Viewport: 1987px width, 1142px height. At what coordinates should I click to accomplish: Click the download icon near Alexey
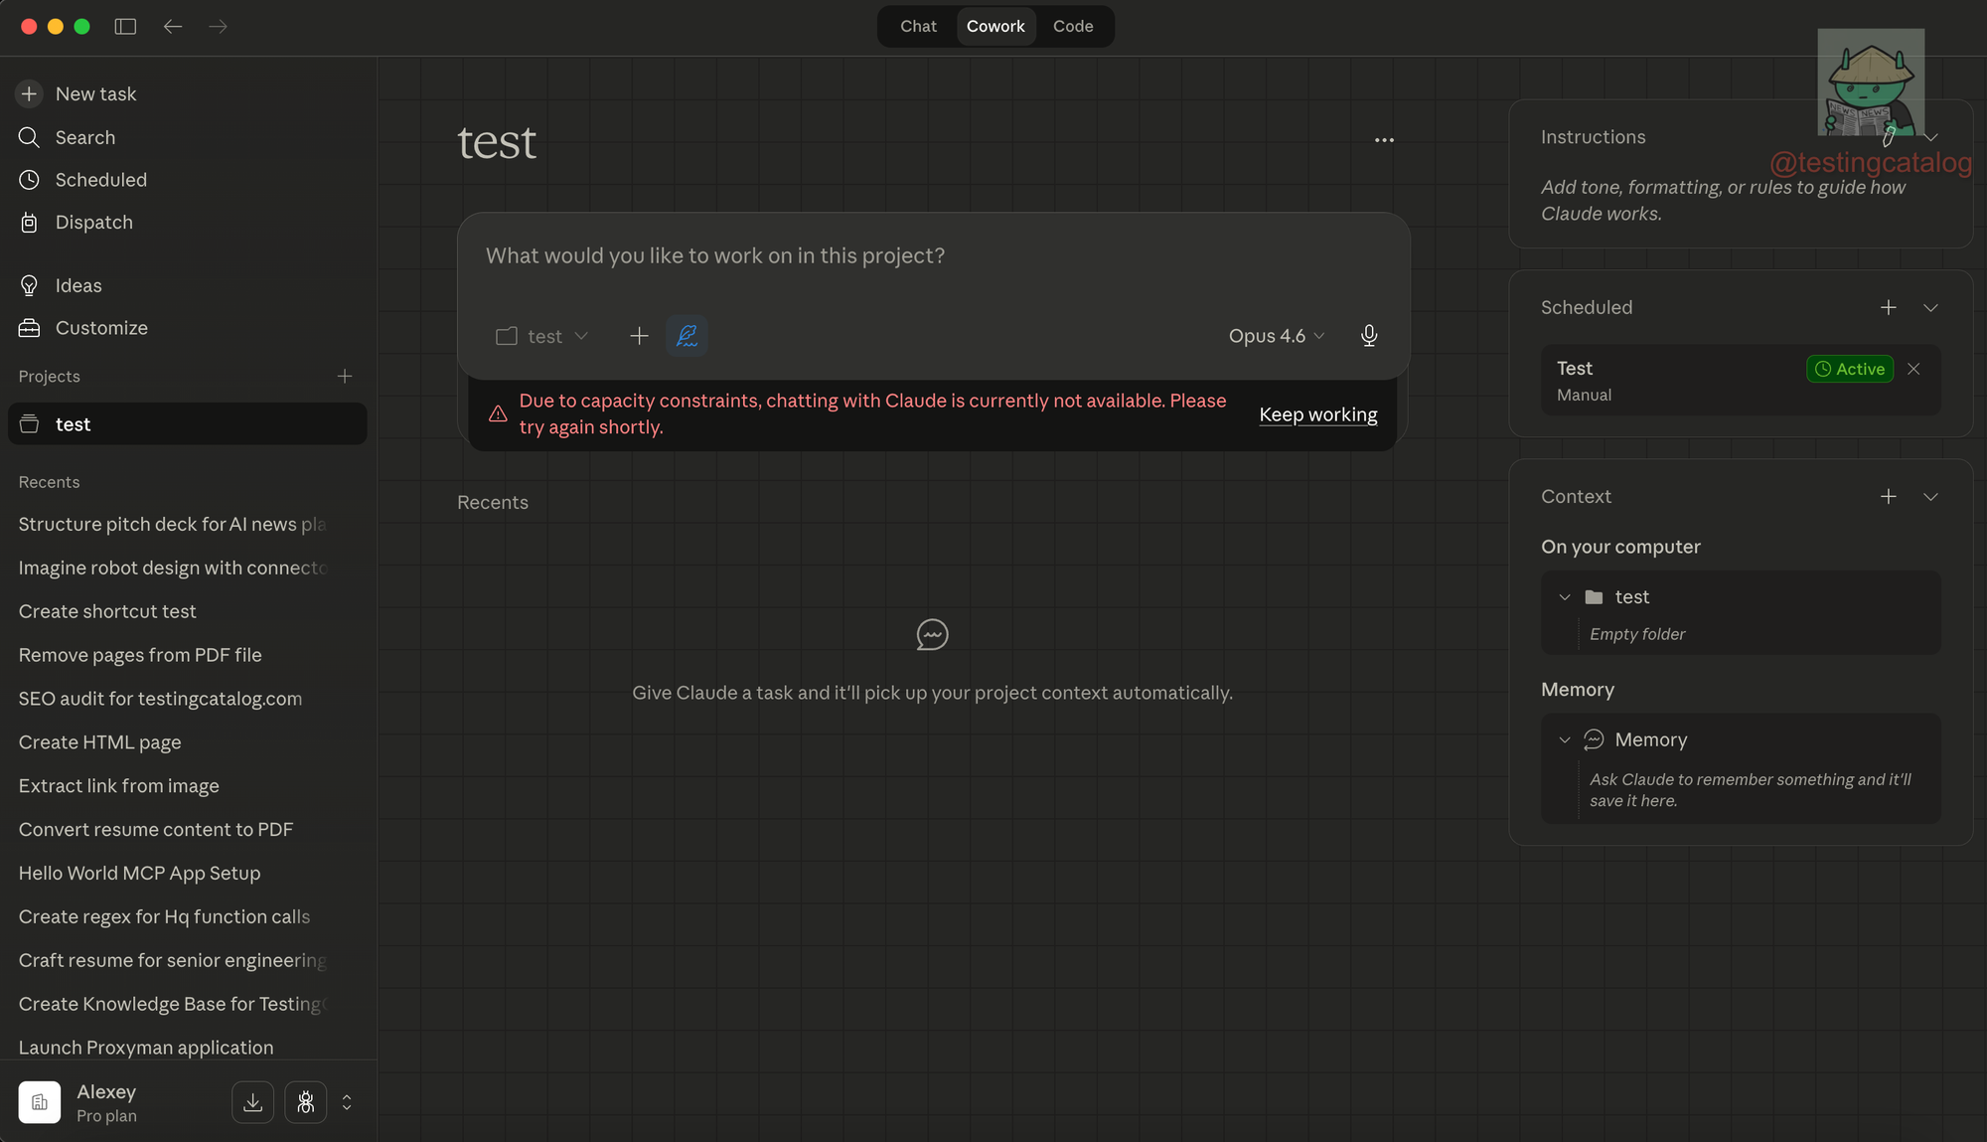click(252, 1102)
